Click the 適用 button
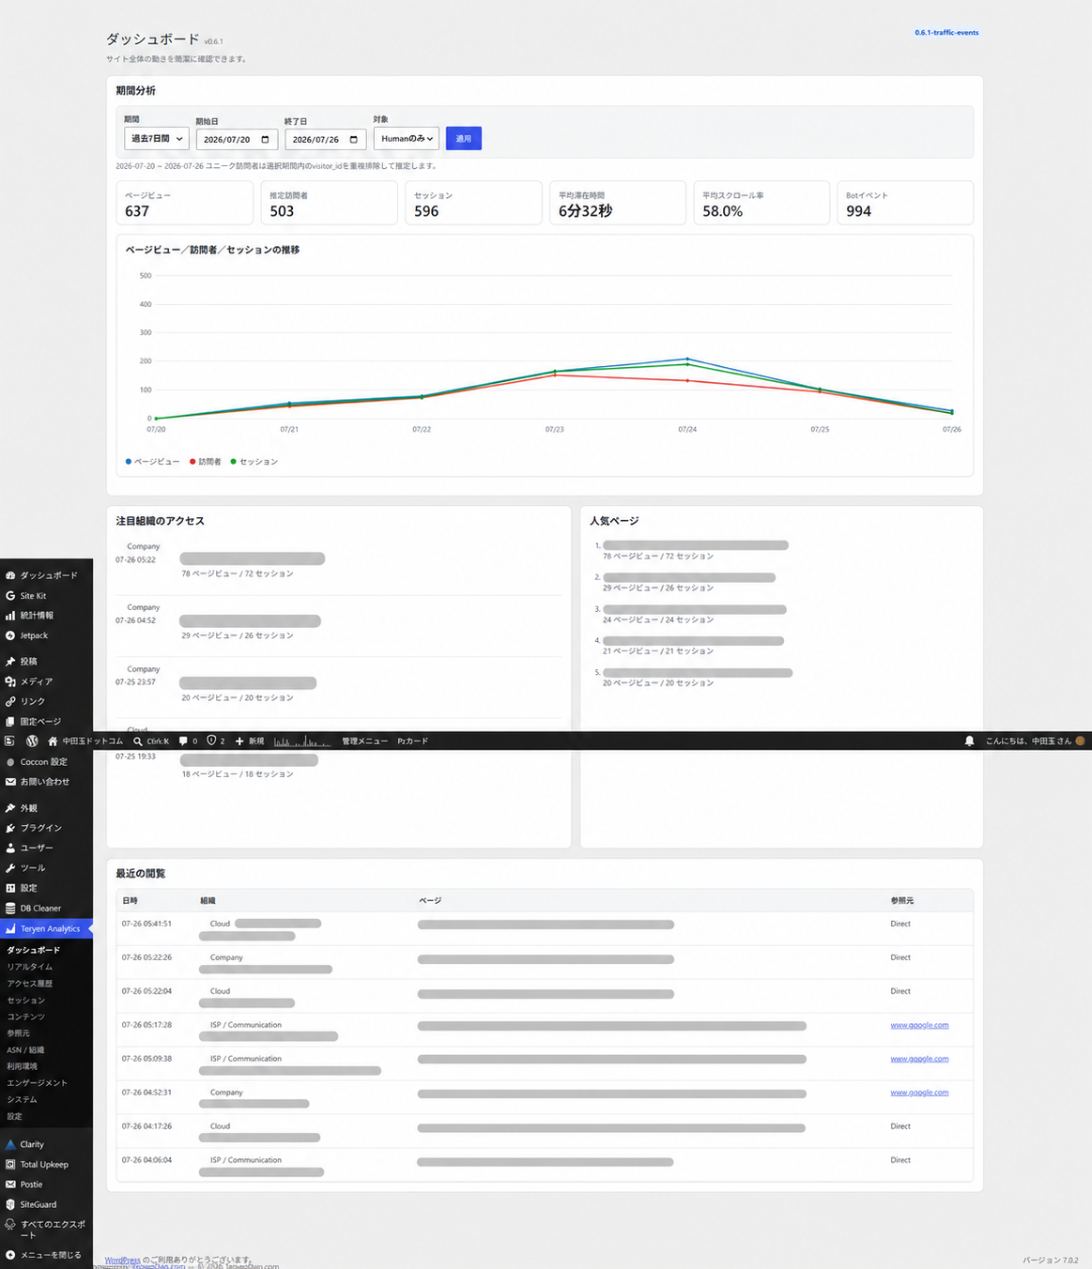Viewport: 1092px width, 1269px height. pyautogui.click(x=464, y=139)
